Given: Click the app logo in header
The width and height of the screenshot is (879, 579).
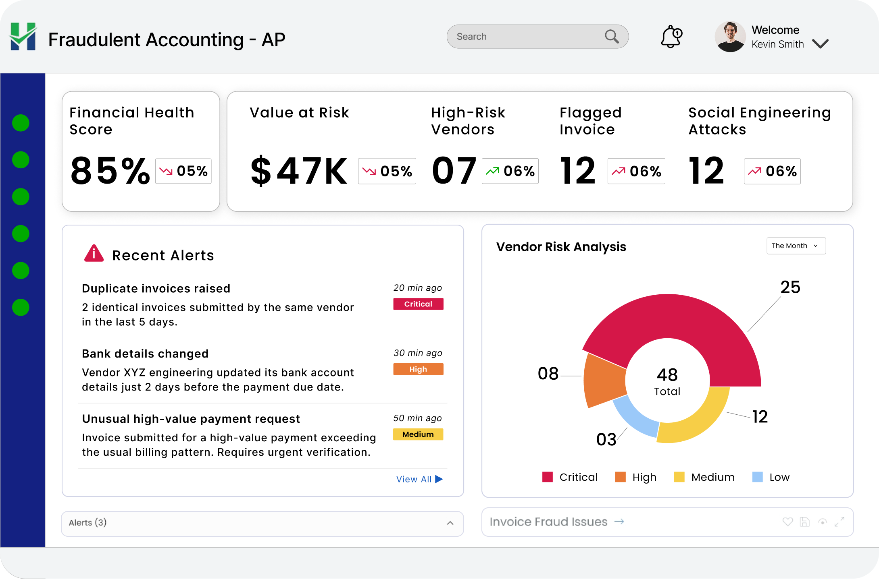Looking at the screenshot, I should pyautogui.click(x=23, y=37).
